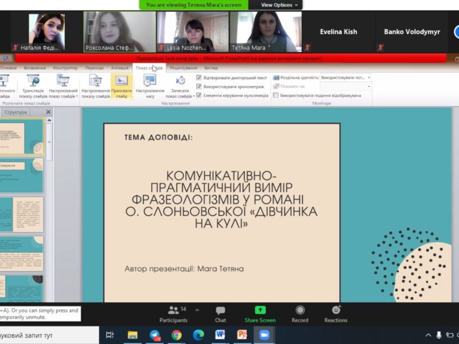The image size is (459, 344).
Task: Expand the arrow next to Participants
Action: [197, 310]
